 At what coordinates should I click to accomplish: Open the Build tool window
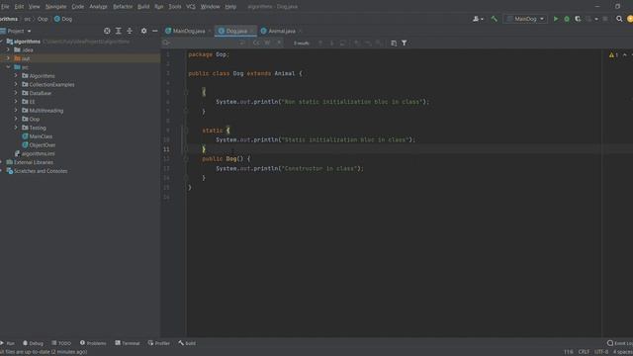pos(187,343)
